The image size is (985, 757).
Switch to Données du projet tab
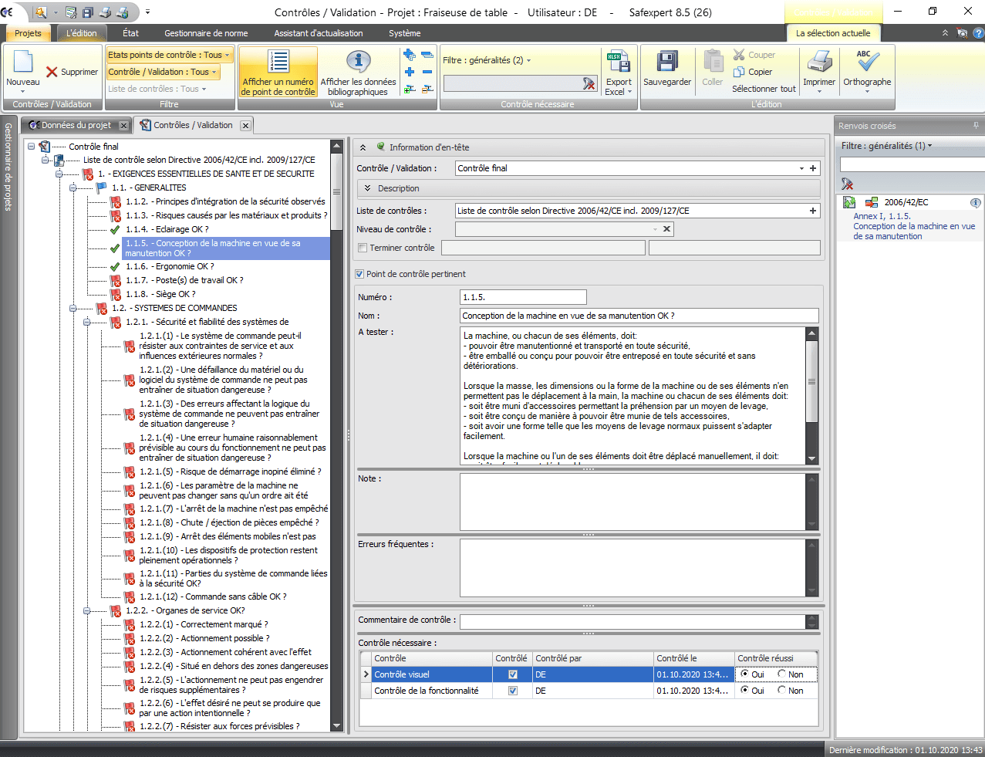(x=75, y=125)
